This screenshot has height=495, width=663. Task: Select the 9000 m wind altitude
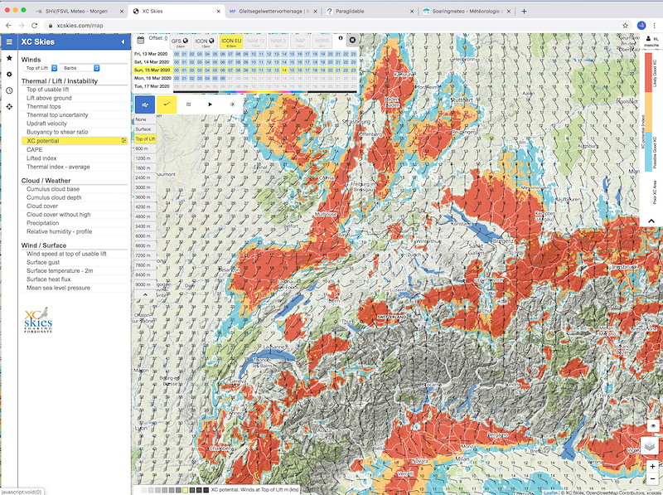145,284
